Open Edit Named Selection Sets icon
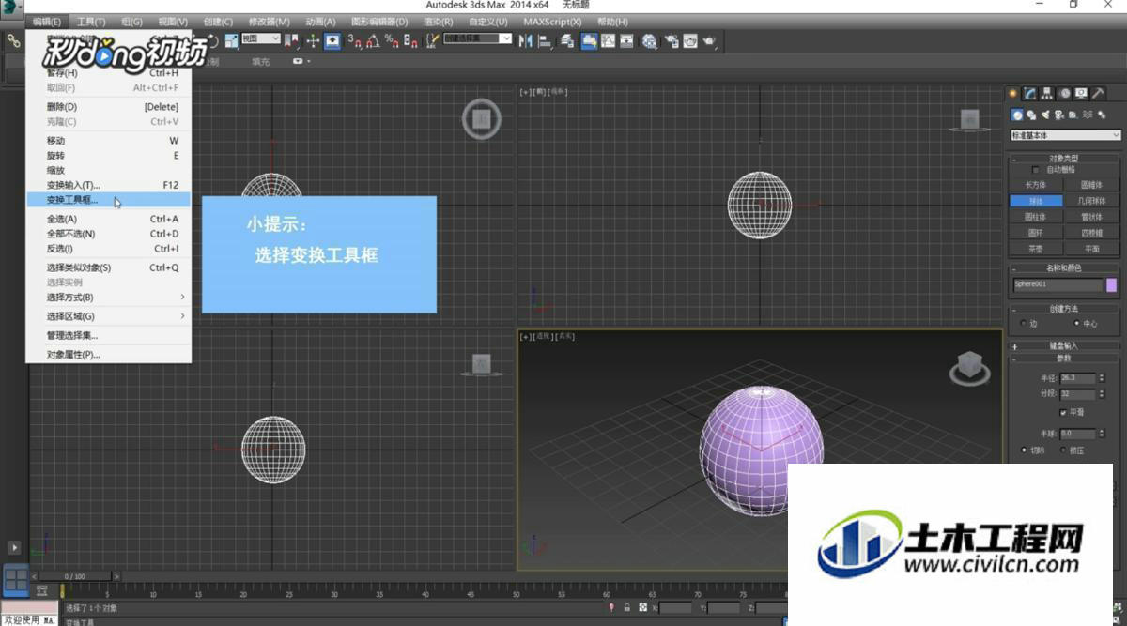 tap(432, 40)
